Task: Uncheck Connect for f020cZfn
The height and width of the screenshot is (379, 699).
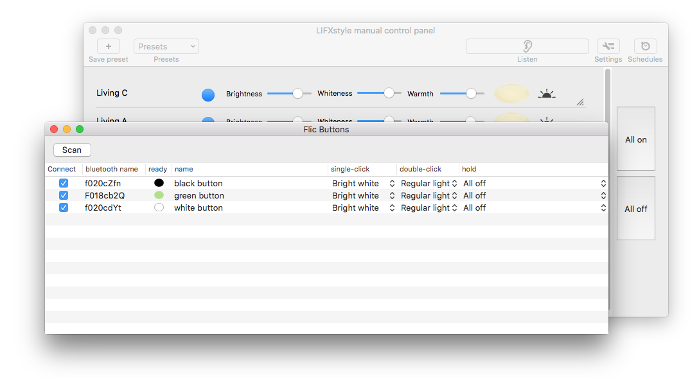Action: [x=64, y=183]
